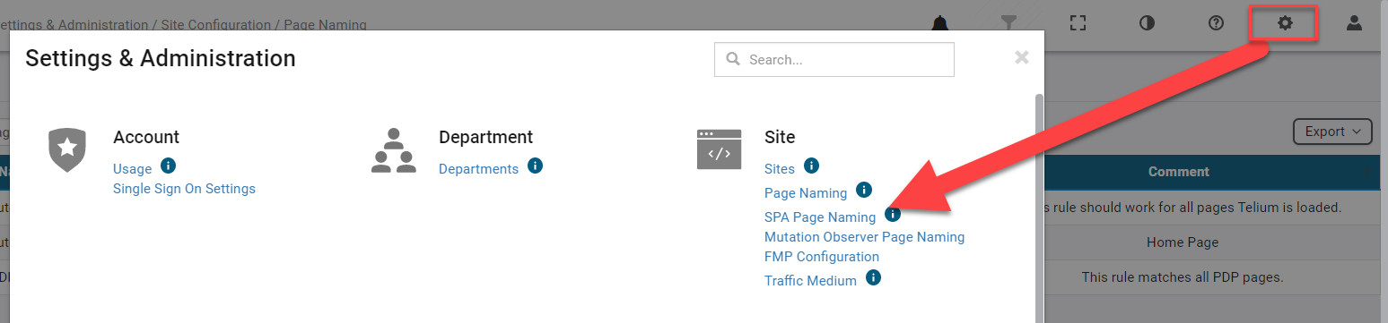Go to FMP Configuration
Screen dimensions: 1388x323
(x=822, y=257)
